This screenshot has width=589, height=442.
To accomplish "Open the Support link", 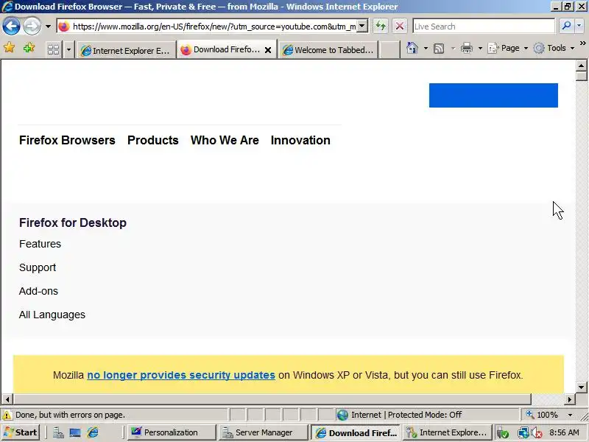I will point(38,267).
